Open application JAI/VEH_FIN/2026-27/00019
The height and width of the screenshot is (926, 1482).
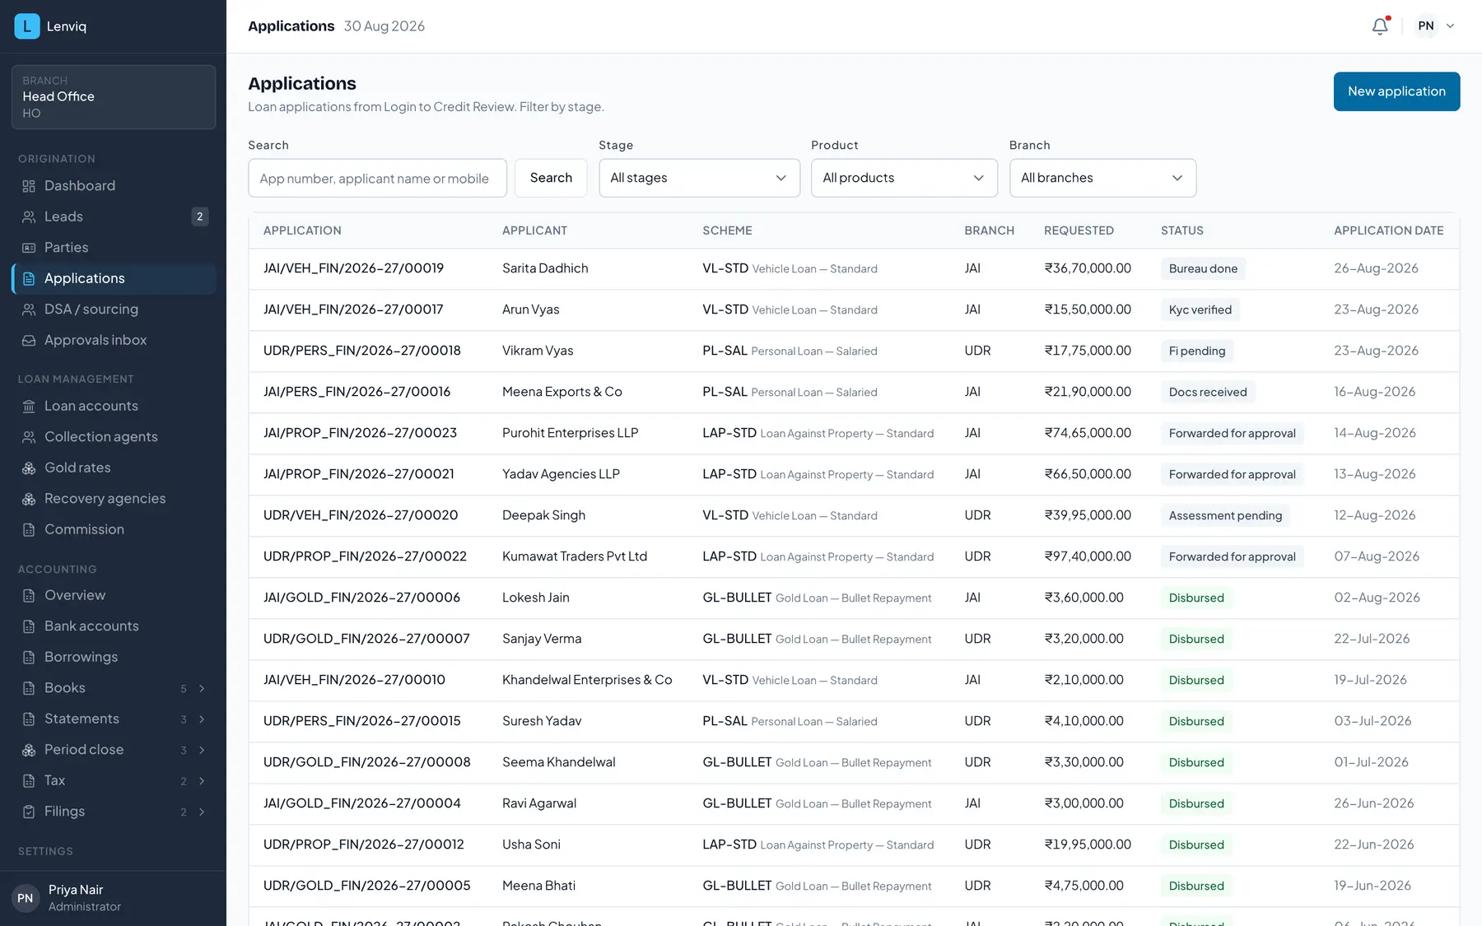click(x=353, y=268)
